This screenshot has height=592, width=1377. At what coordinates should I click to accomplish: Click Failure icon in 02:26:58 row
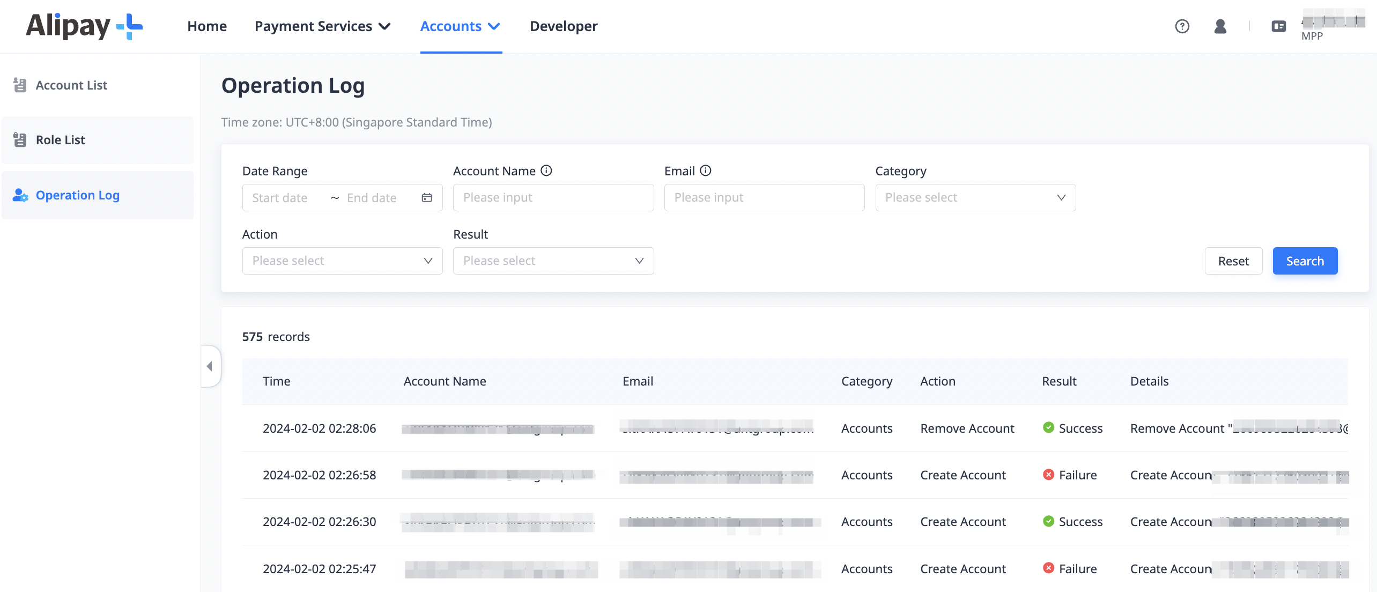click(1048, 475)
